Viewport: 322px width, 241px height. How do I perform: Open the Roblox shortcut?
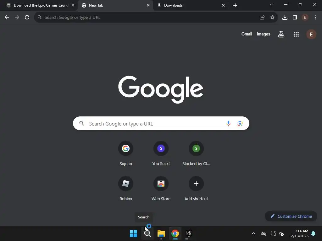pos(126,189)
